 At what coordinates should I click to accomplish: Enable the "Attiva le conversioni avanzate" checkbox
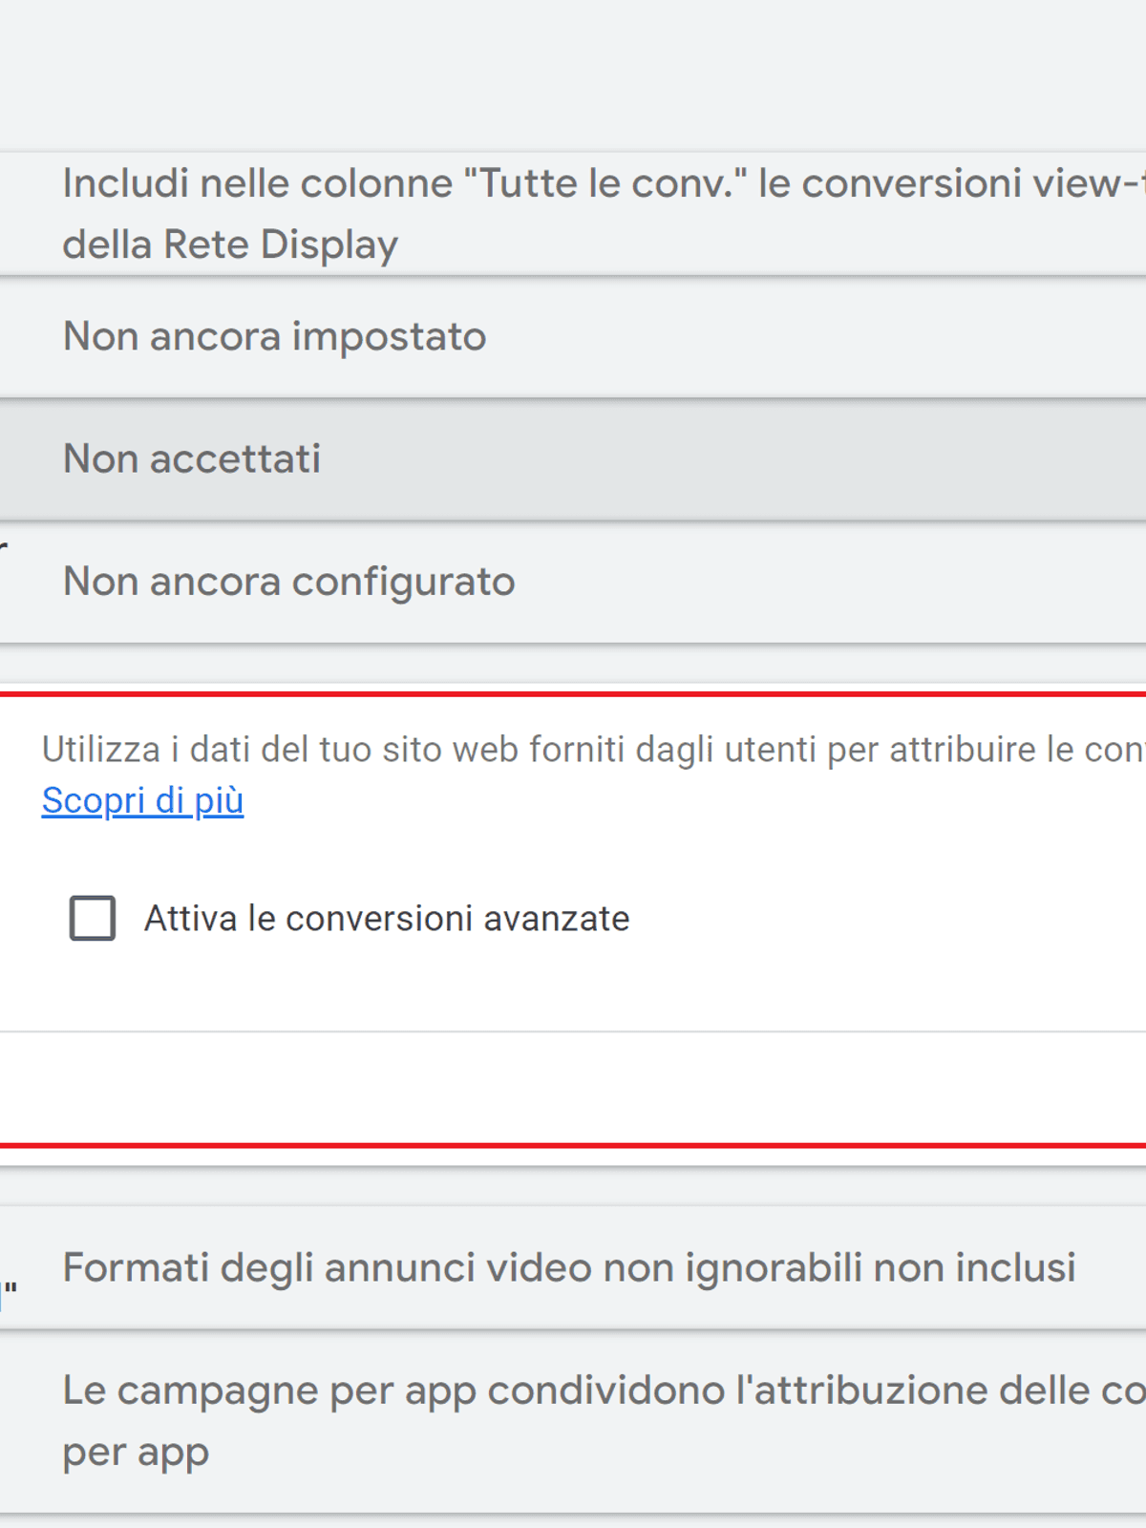tap(93, 918)
